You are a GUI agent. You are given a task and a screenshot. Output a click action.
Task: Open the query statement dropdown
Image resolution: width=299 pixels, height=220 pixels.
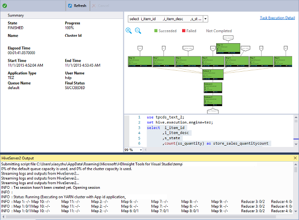coord(205,19)
